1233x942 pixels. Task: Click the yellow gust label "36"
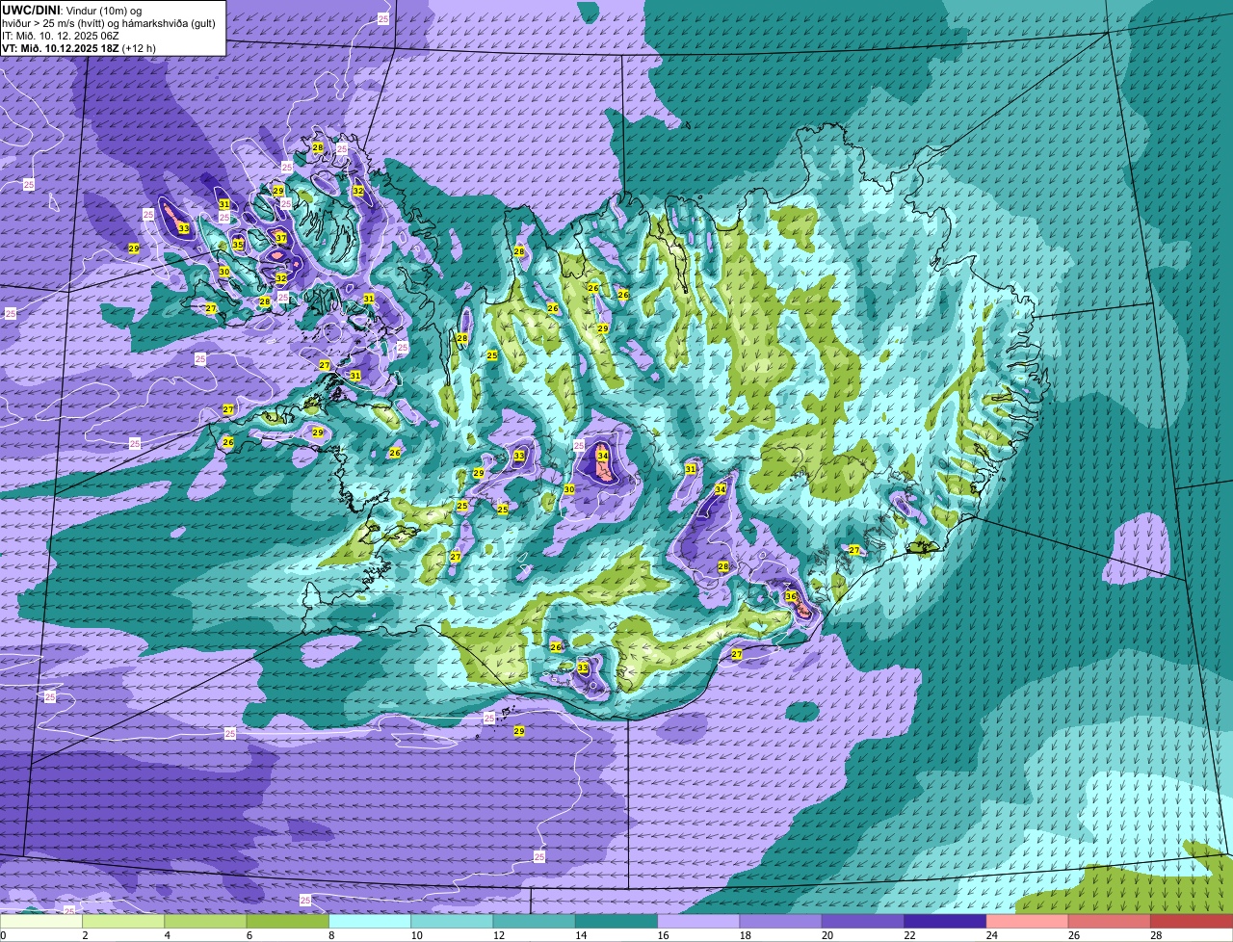point(791,597)
